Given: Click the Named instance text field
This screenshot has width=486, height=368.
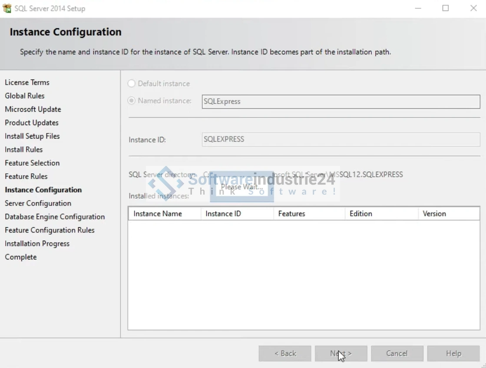Looking at the screenshot, I should (341, 102).
